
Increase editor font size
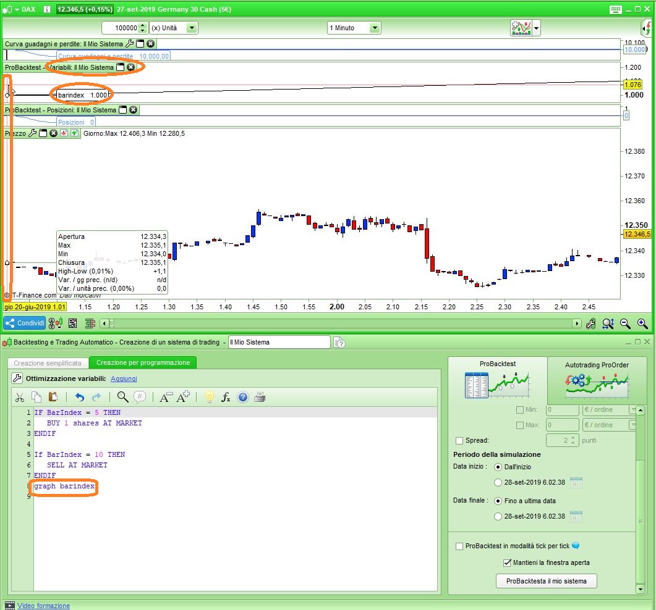[x=183, y=397]
